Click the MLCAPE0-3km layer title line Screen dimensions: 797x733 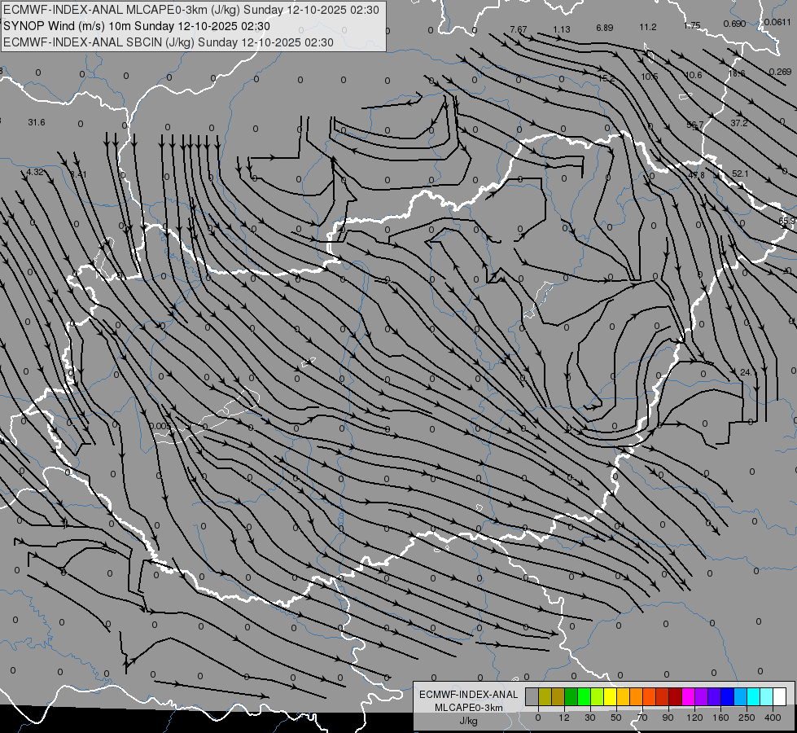[191, 10]
